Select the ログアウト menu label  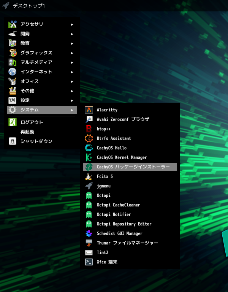(x=32, y=122)
